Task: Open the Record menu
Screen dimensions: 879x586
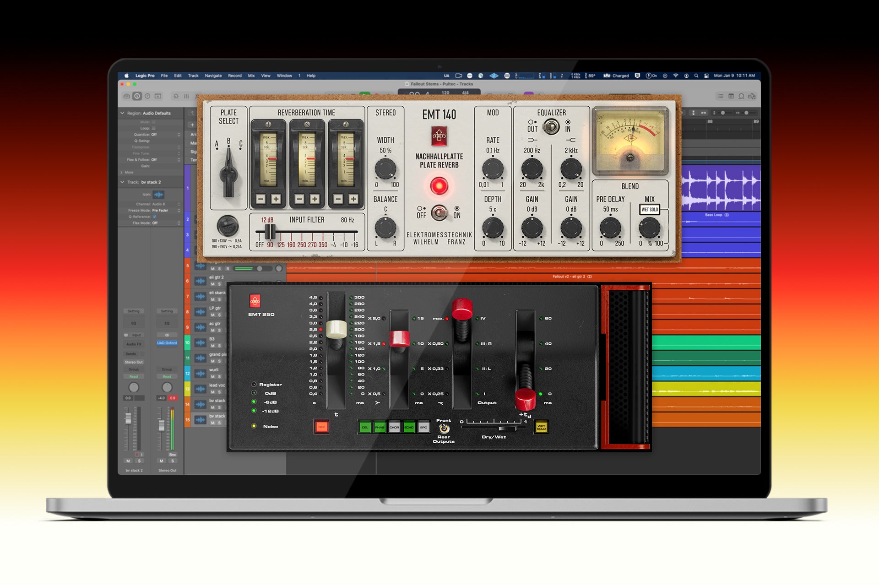Action: pos(235,76)
